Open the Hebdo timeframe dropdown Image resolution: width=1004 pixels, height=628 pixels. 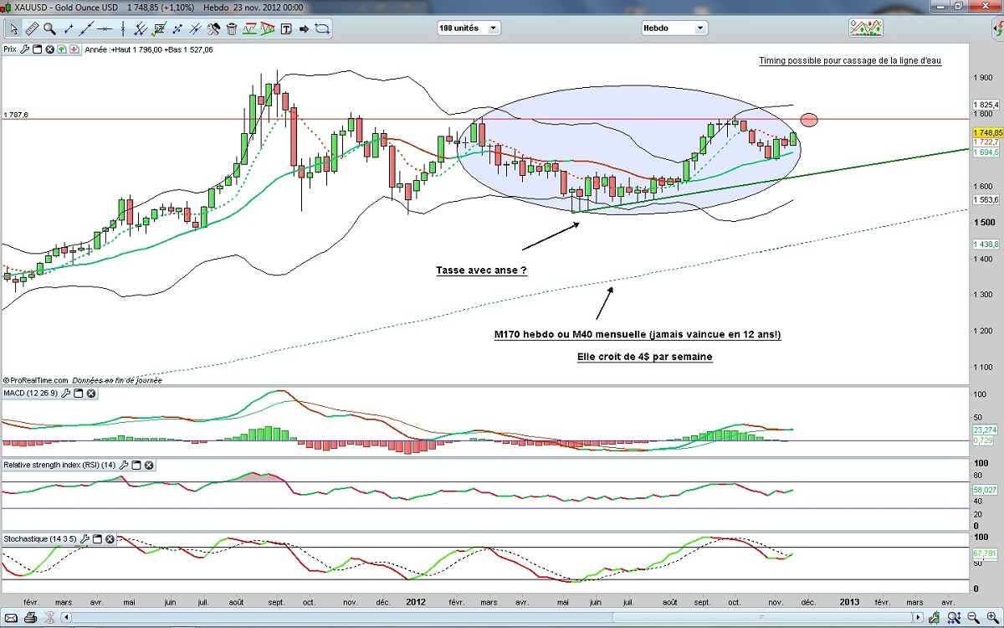pyautogui.click(x=674, y=28)
